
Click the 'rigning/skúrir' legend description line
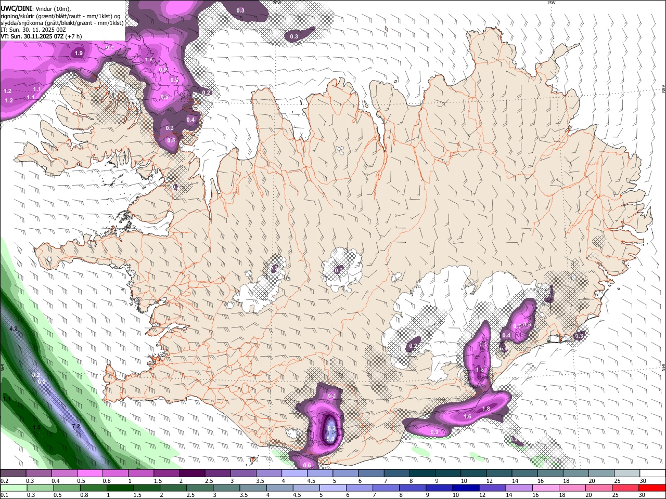pyautogui.click(x=60, y=16)
